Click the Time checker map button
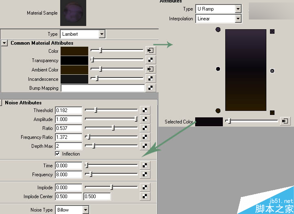 coord(145,165)
